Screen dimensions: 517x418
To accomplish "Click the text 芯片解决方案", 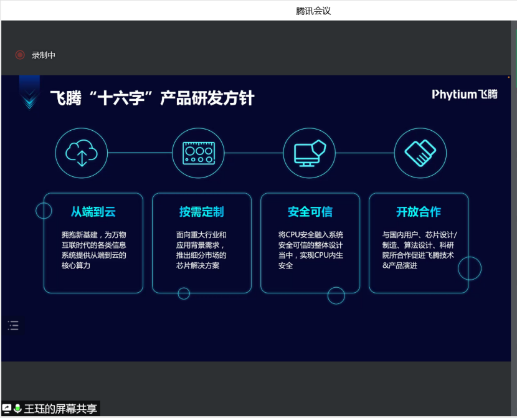I will click(197, 265).
